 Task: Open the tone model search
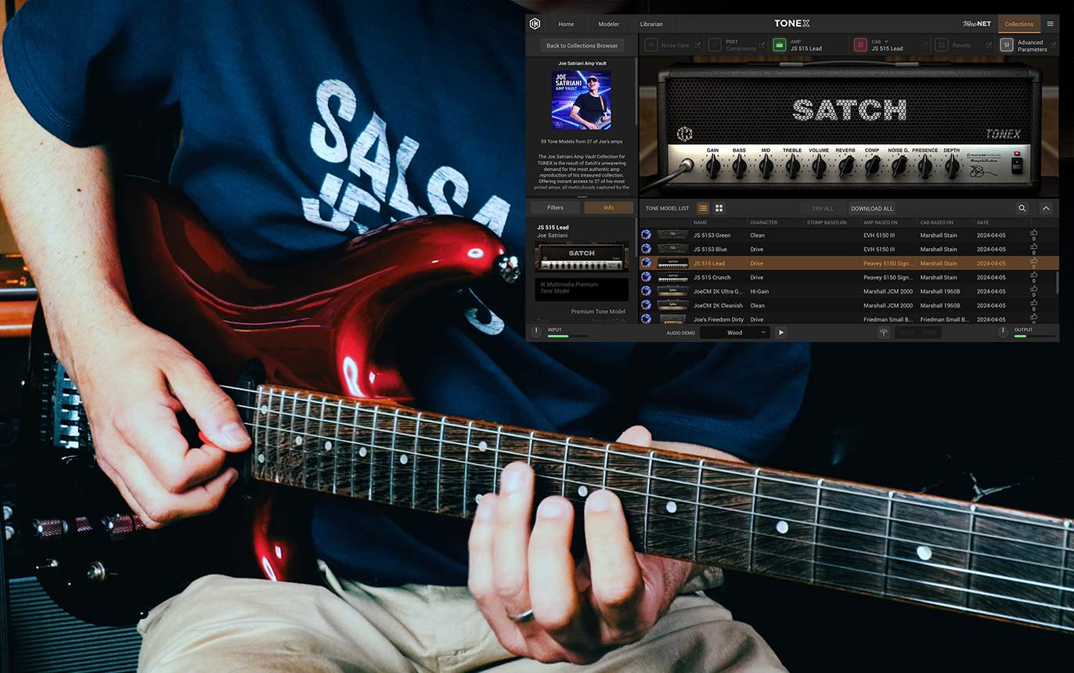pos(1022,208)
